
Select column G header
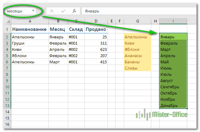(x=137, y=21)
